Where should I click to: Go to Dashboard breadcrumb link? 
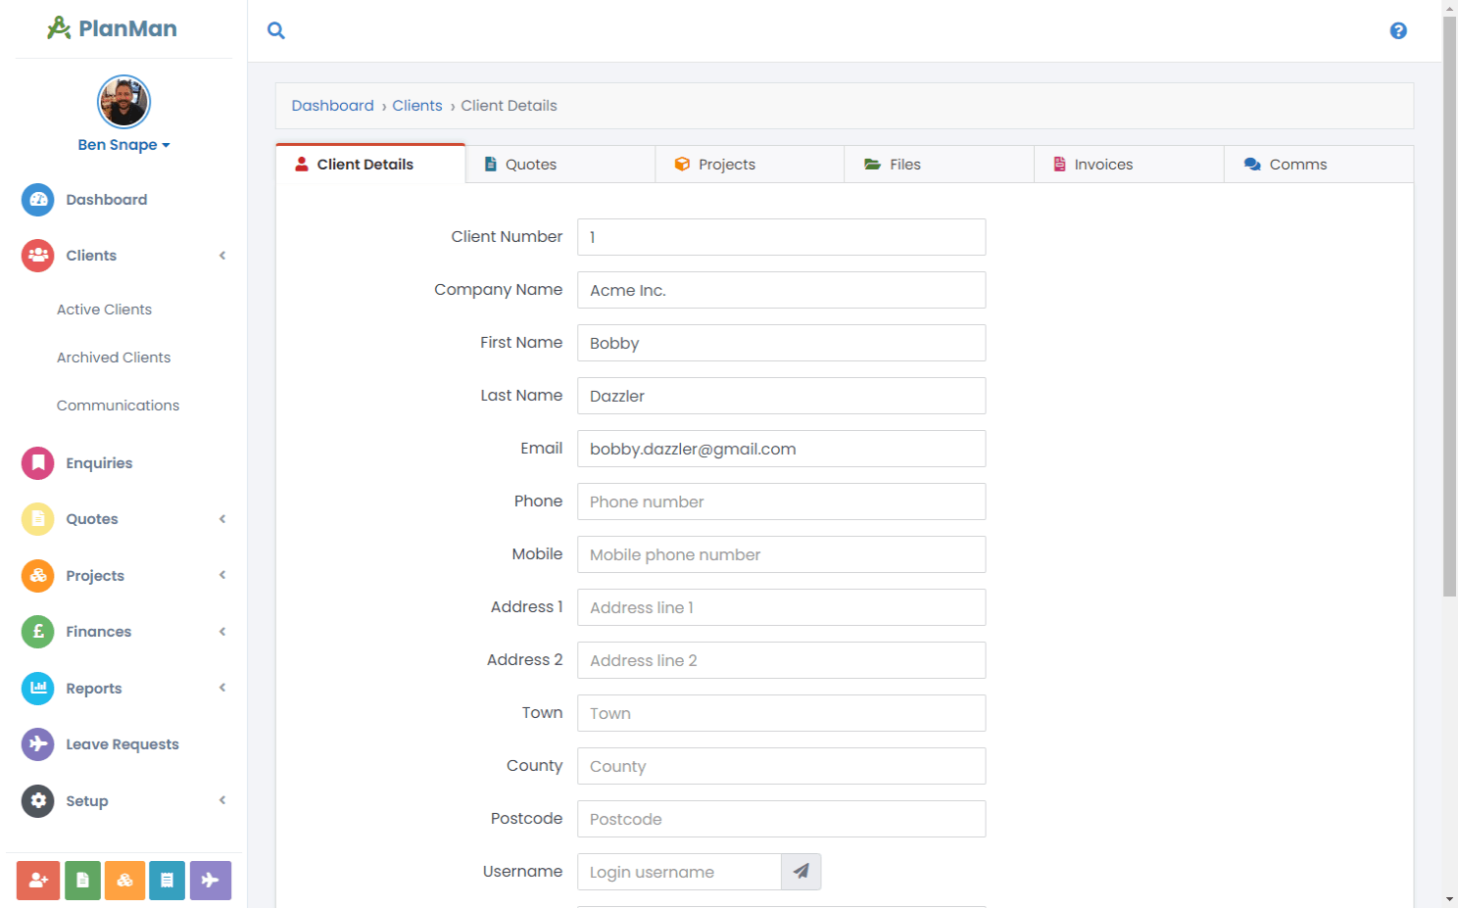pyautogui.click(x=332, y=106)
